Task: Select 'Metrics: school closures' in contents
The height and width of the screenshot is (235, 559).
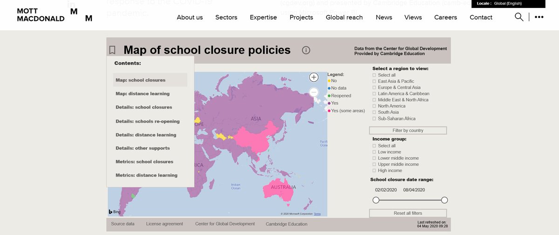Action: pyautogui.click(x=144, y=162)
